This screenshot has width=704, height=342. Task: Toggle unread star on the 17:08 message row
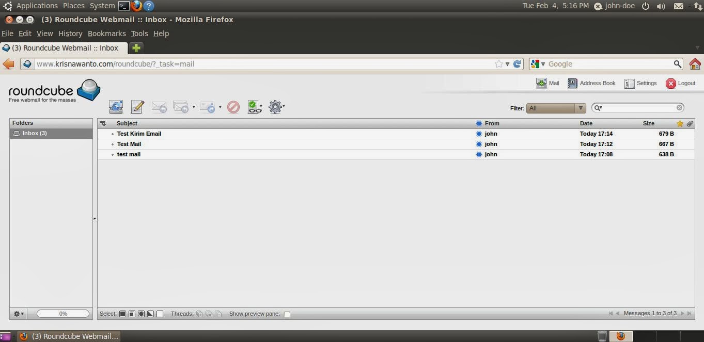point(479,154)
